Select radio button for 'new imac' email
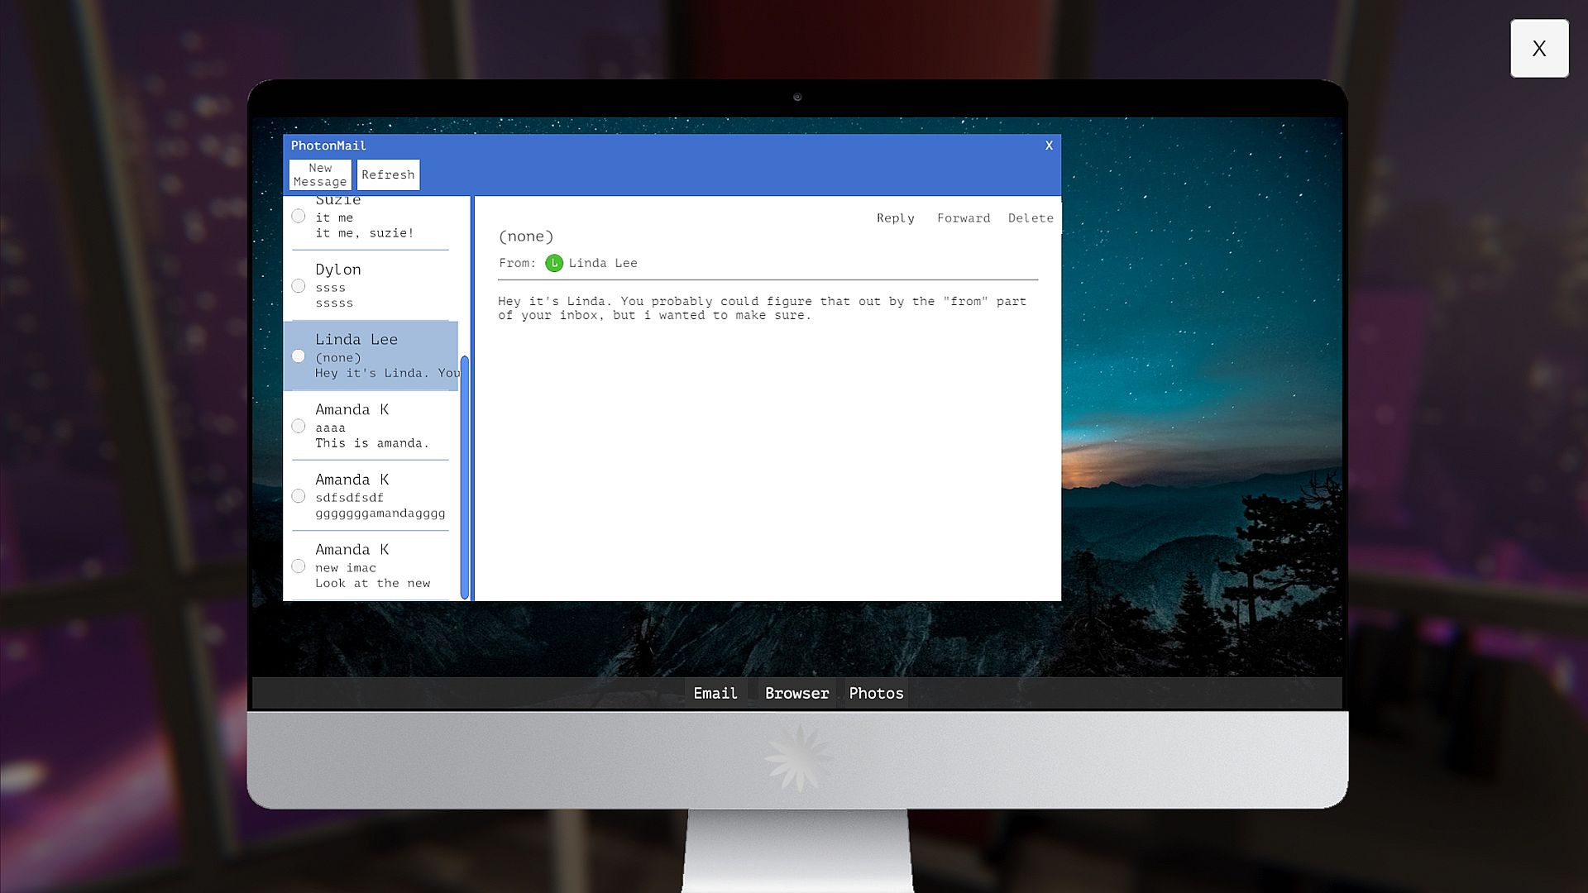The image size is (1588, 893). [x=299, y=566]
